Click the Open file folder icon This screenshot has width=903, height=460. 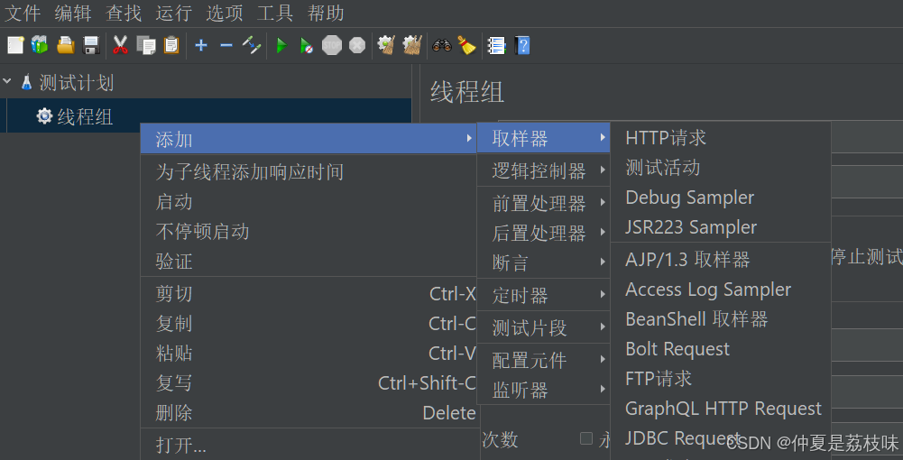click(66, 45)
